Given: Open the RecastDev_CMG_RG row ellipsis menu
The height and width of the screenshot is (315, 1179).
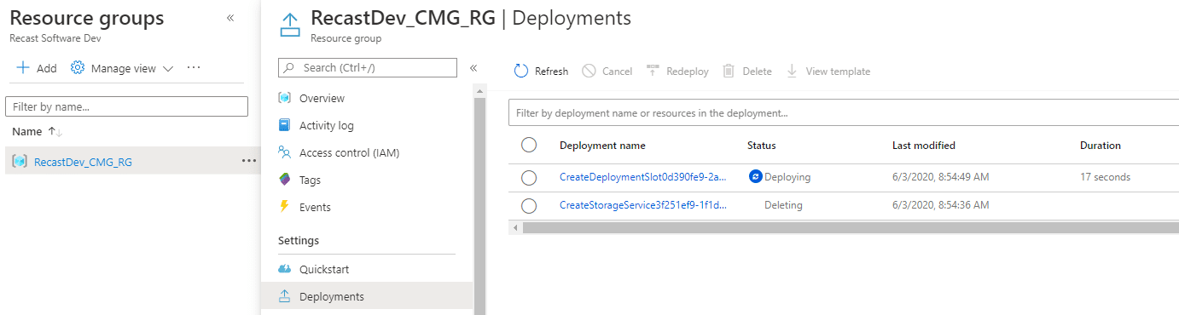Looking at the screenshot, I should 248,161.
